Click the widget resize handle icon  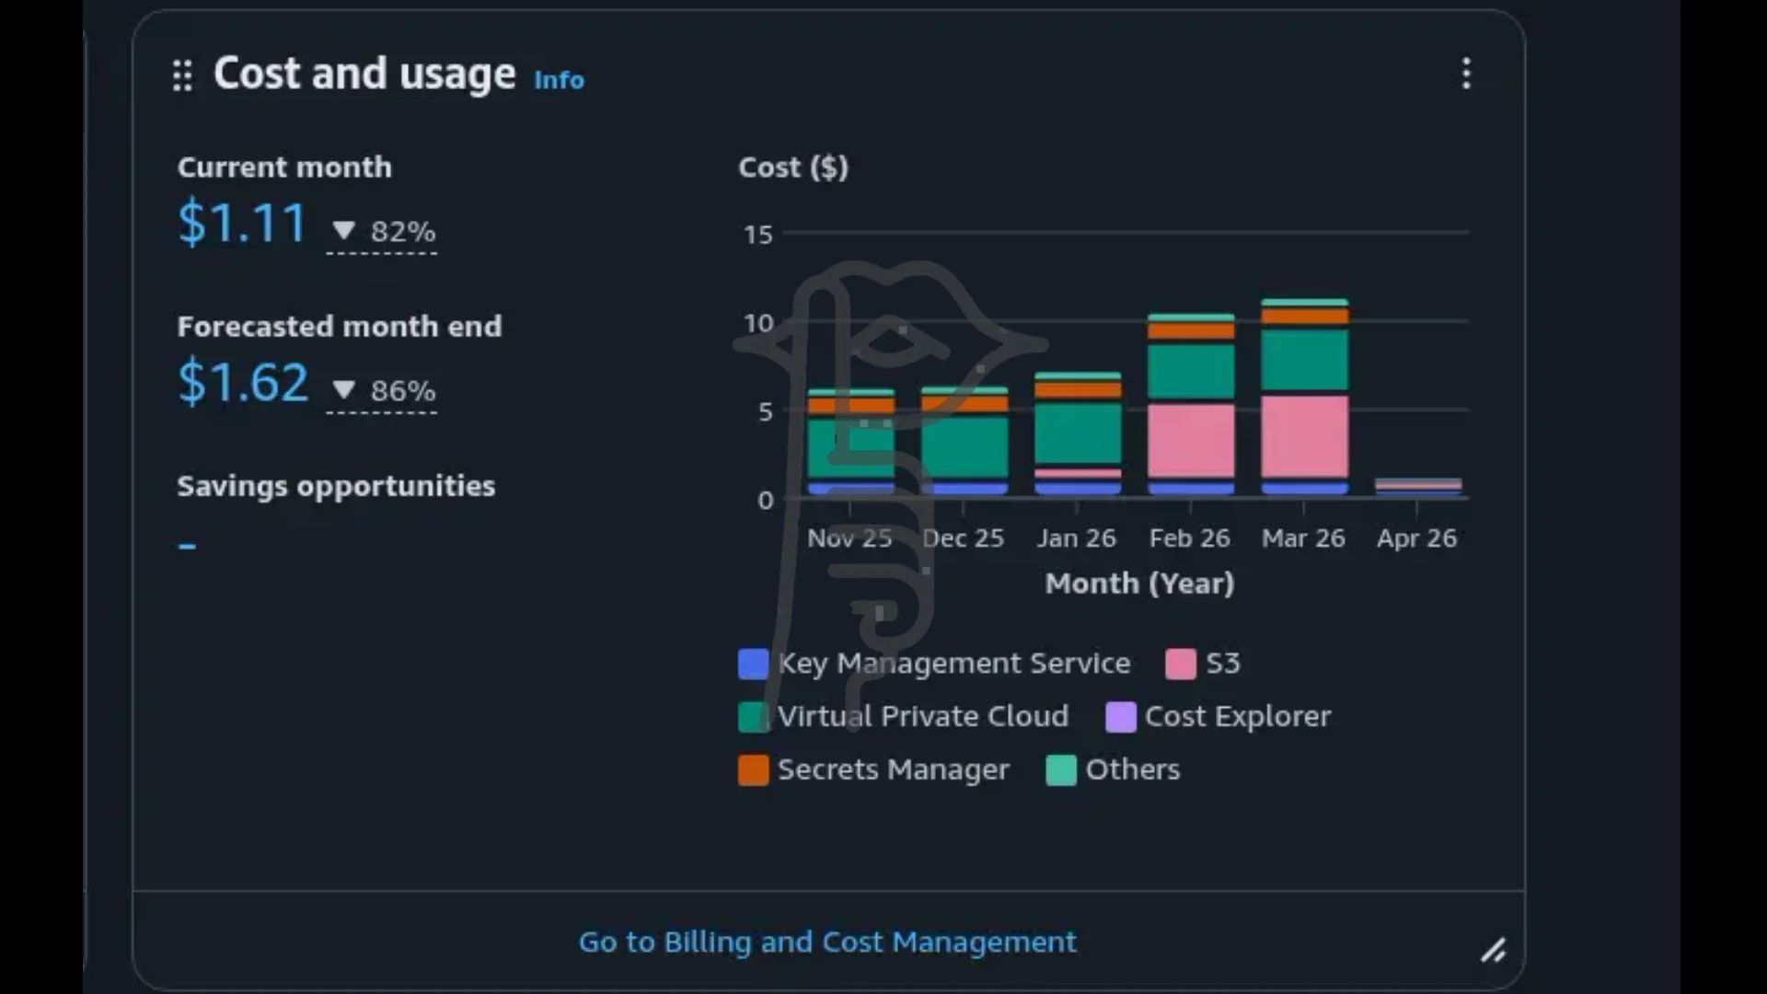(x=1493, y=950)
